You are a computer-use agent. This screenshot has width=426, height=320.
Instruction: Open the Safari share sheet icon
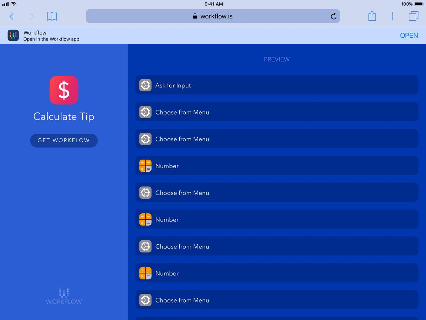[x=372, y=16]
